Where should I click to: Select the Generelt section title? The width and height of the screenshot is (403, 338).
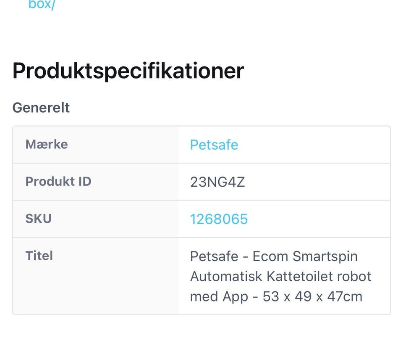point(41,108)
